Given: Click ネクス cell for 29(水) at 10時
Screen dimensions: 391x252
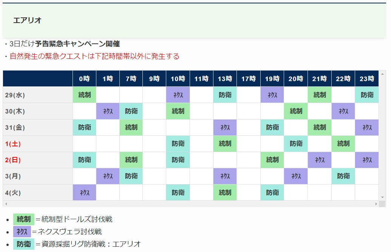Looking at the screenshot, I should [178, 95].
